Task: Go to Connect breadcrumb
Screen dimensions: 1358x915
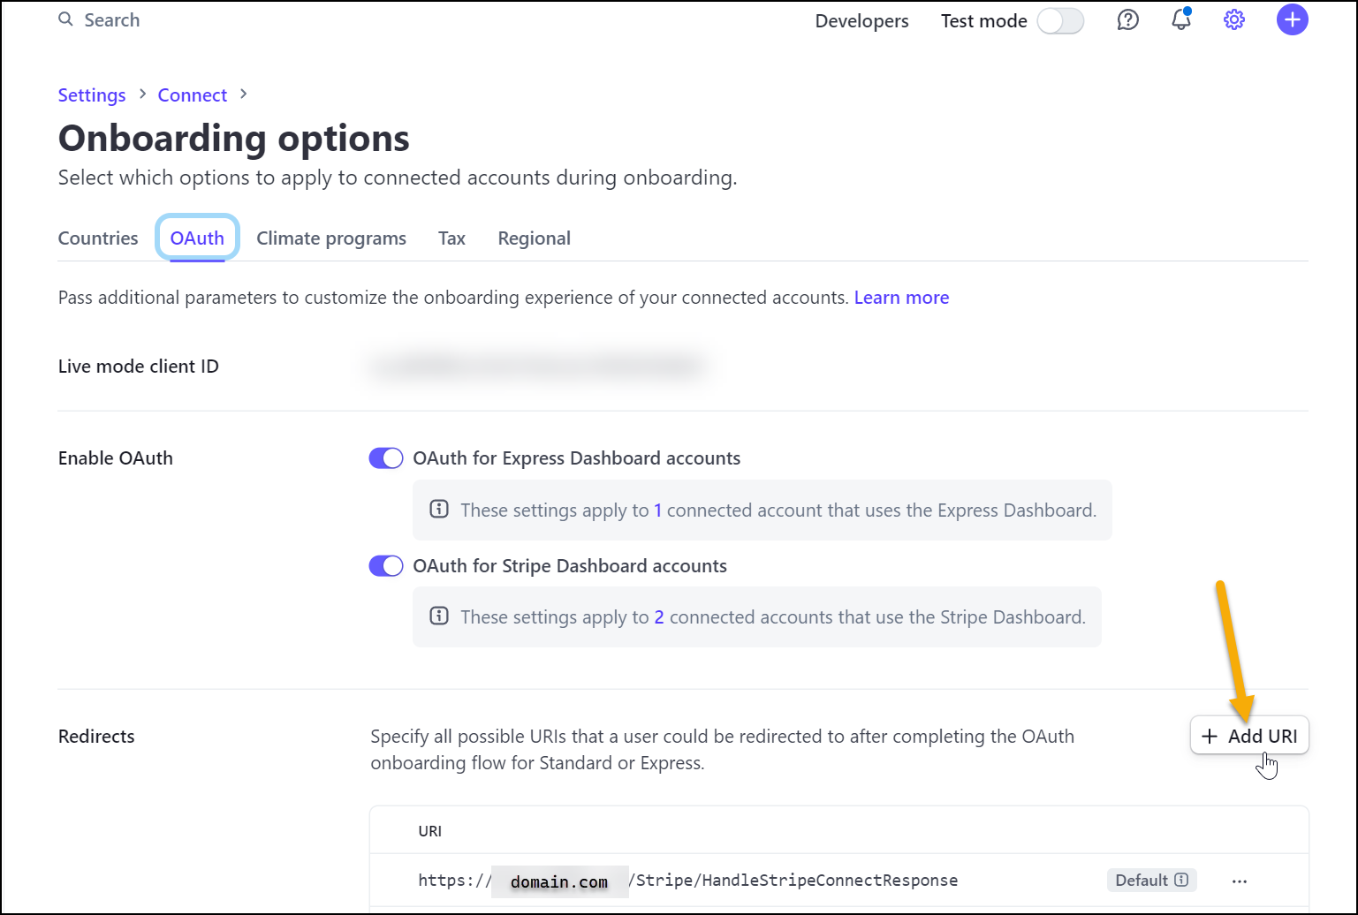Action: [x=193, y=95]
